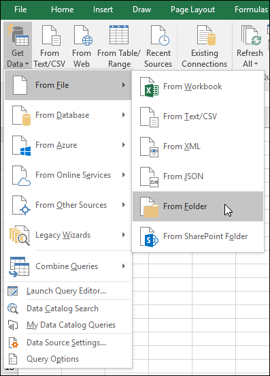Click the Data Source Settings gear icon
This screenshot has width=270, height=376.
click(x=14, y=343)
